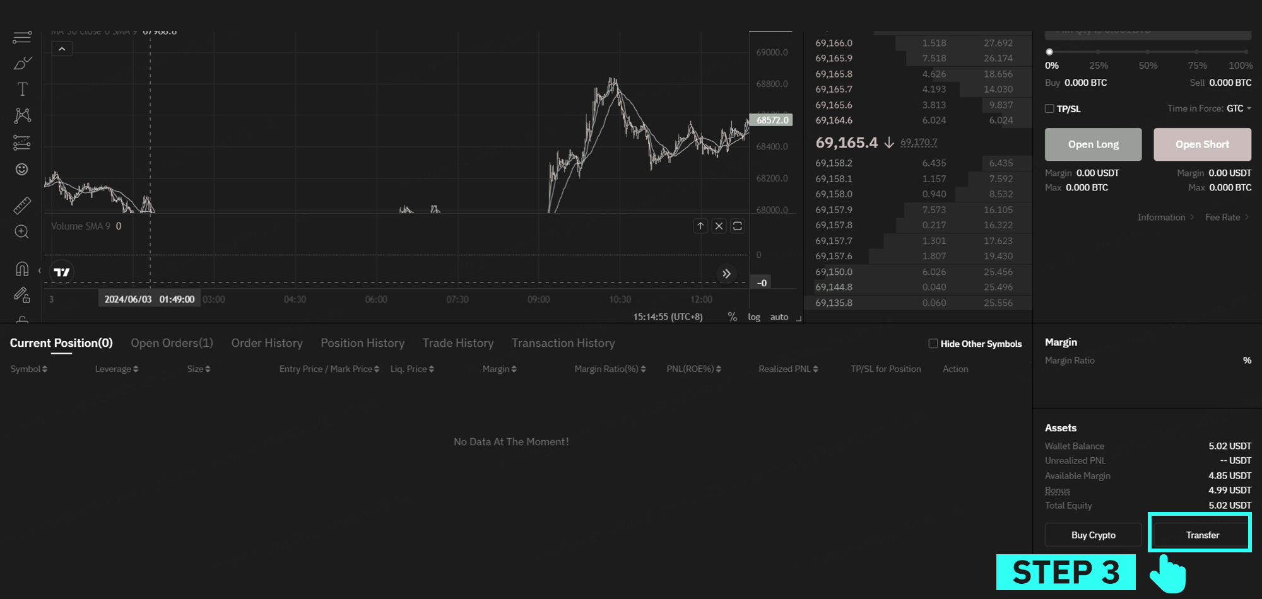Enable the TP/SL checkbox
The width and height of the screenshot is (1262, 599).
click(1049, 108)
